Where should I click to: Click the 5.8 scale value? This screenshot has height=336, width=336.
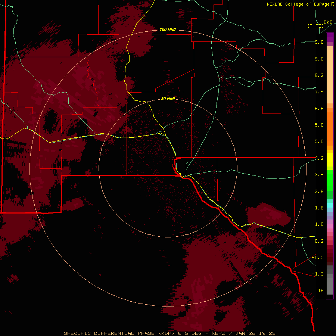pos(319,125)
